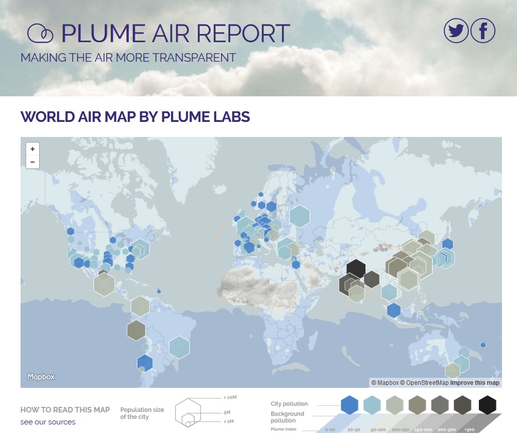
Task: Open the Plume Twitter page icon
Action: pos(456,31)
